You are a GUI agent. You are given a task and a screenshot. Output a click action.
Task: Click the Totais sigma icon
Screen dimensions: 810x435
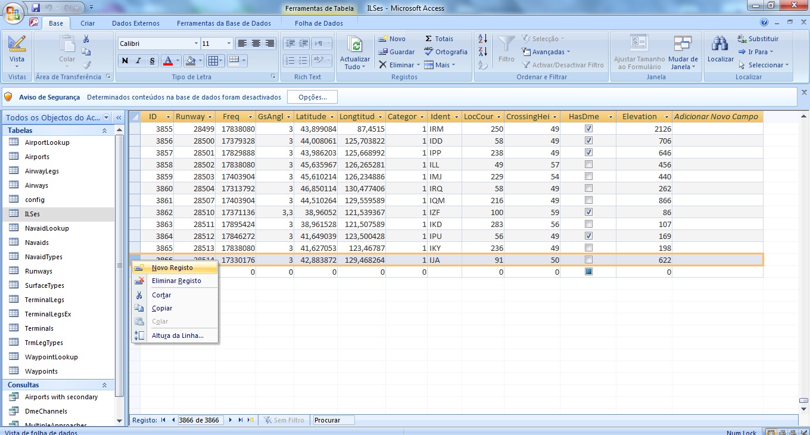429,39
